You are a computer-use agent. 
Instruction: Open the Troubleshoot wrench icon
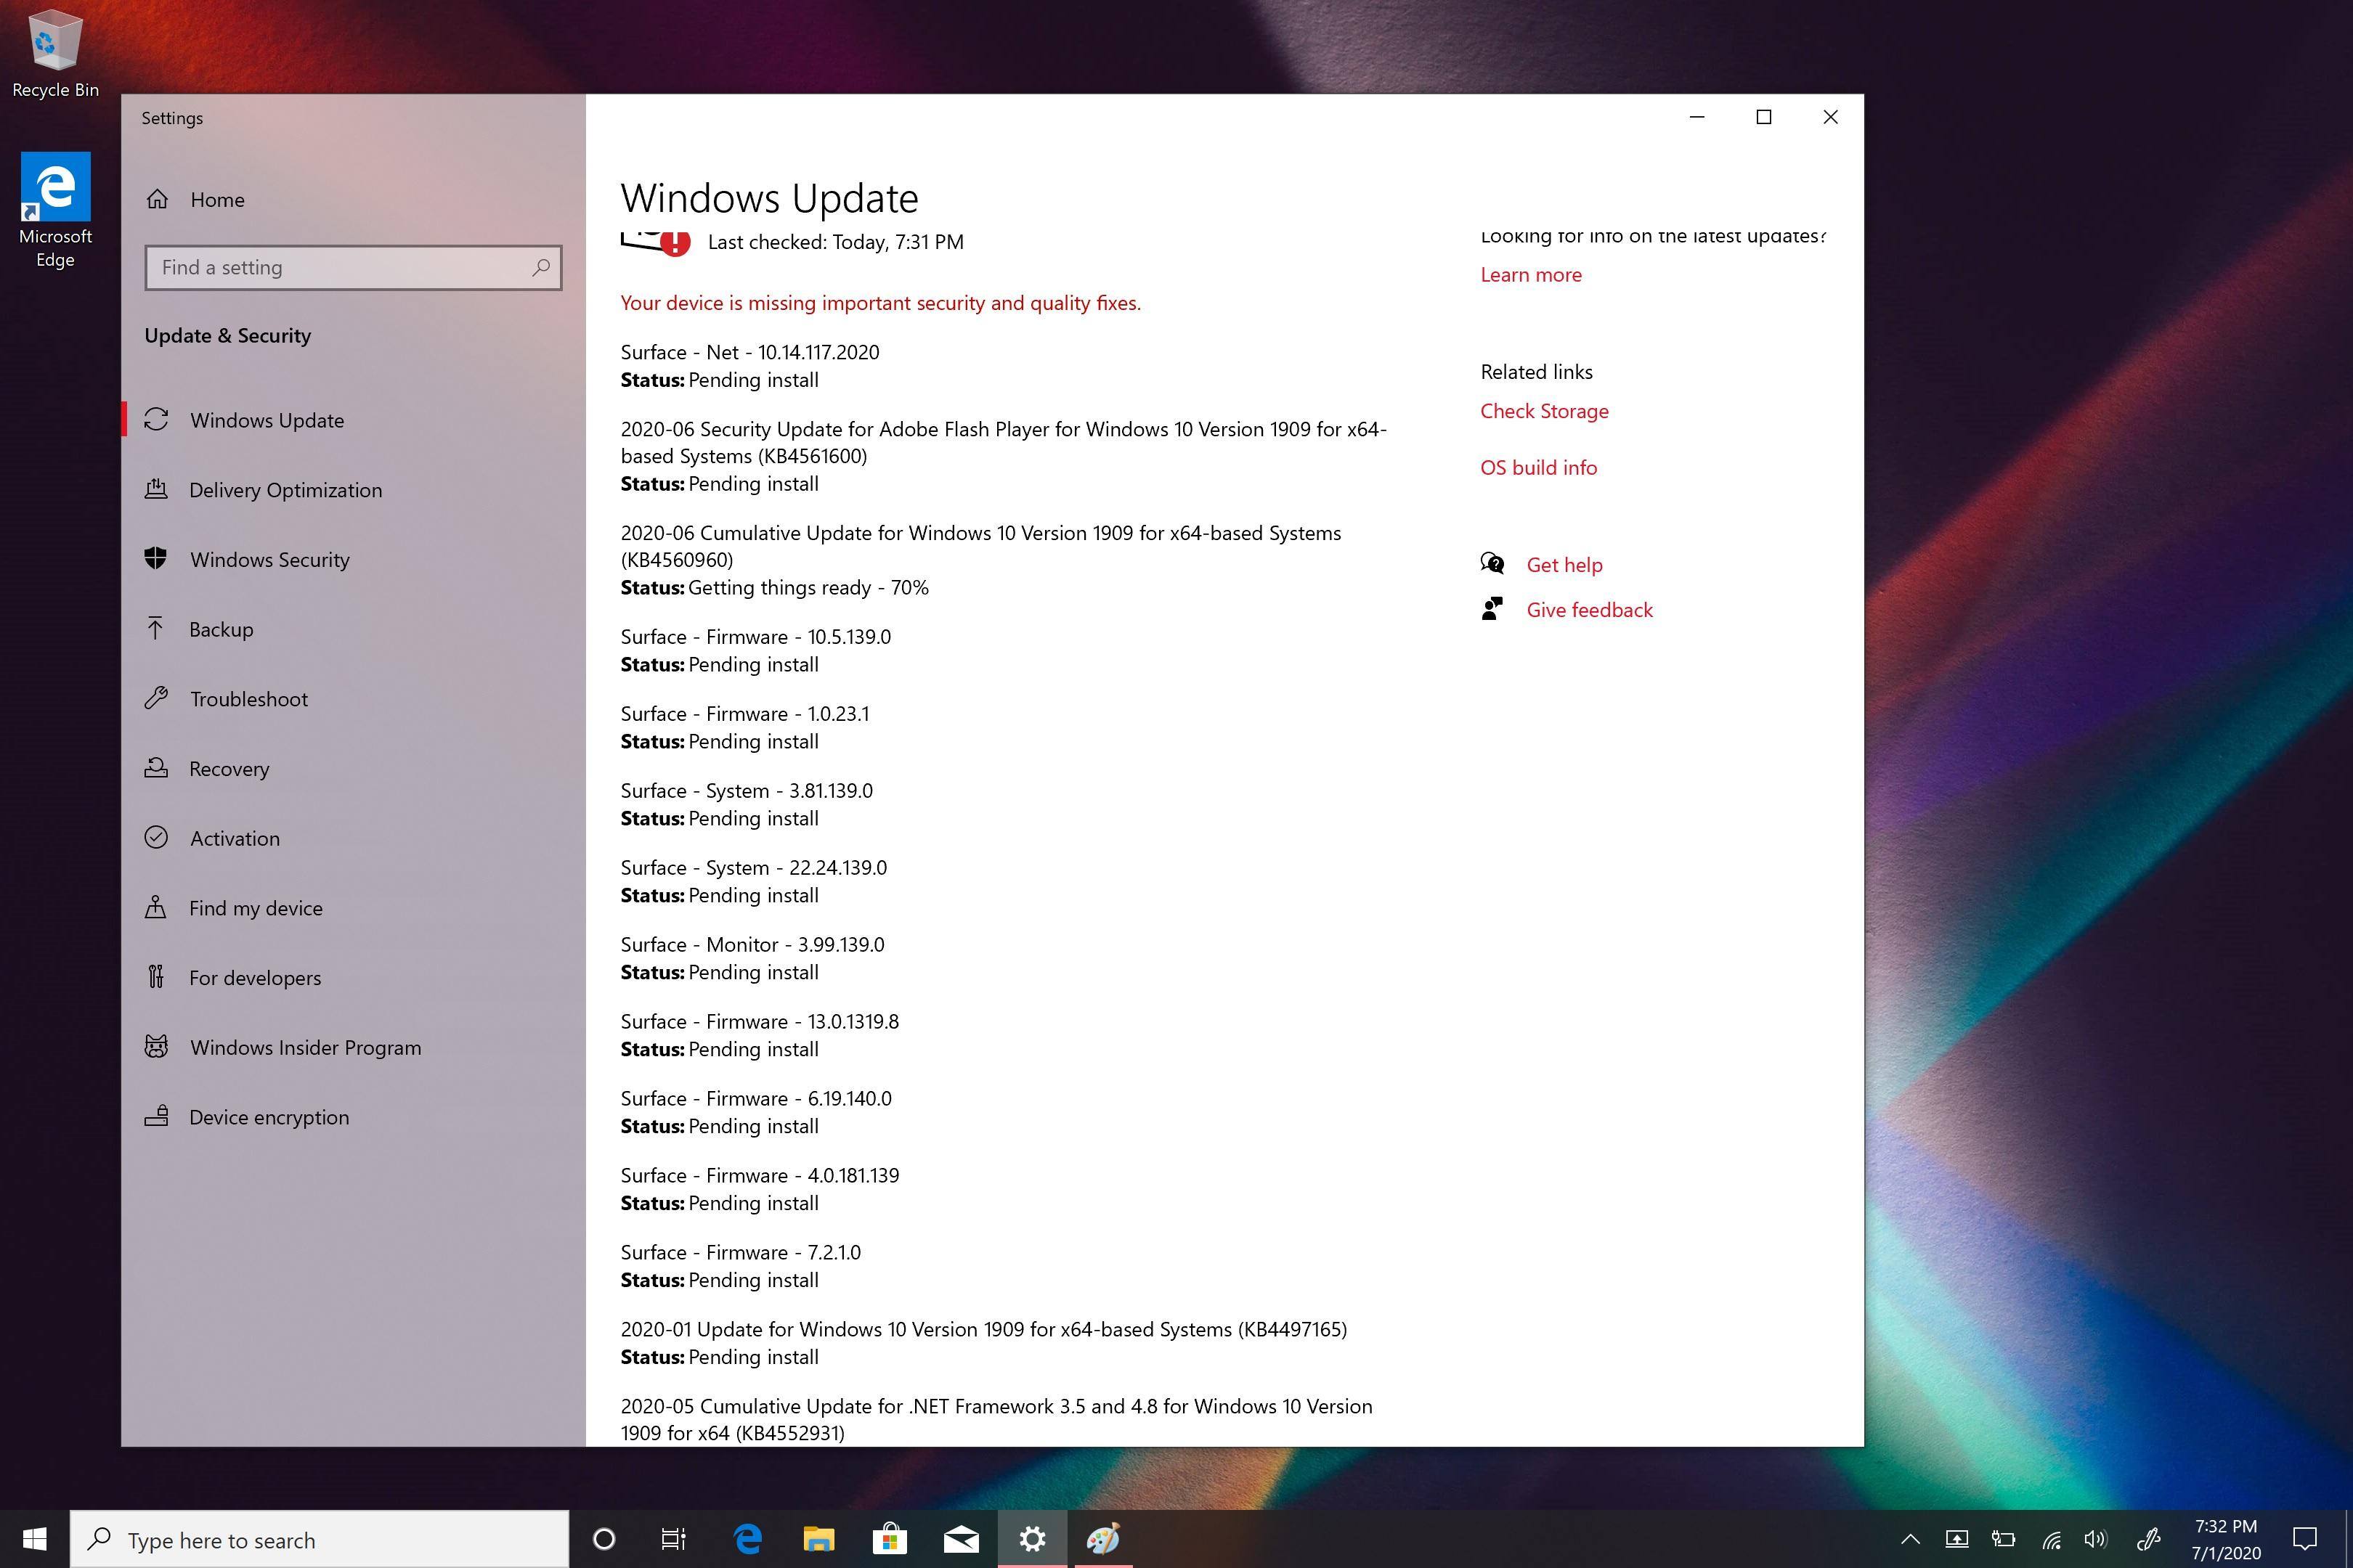coord(156,698)
